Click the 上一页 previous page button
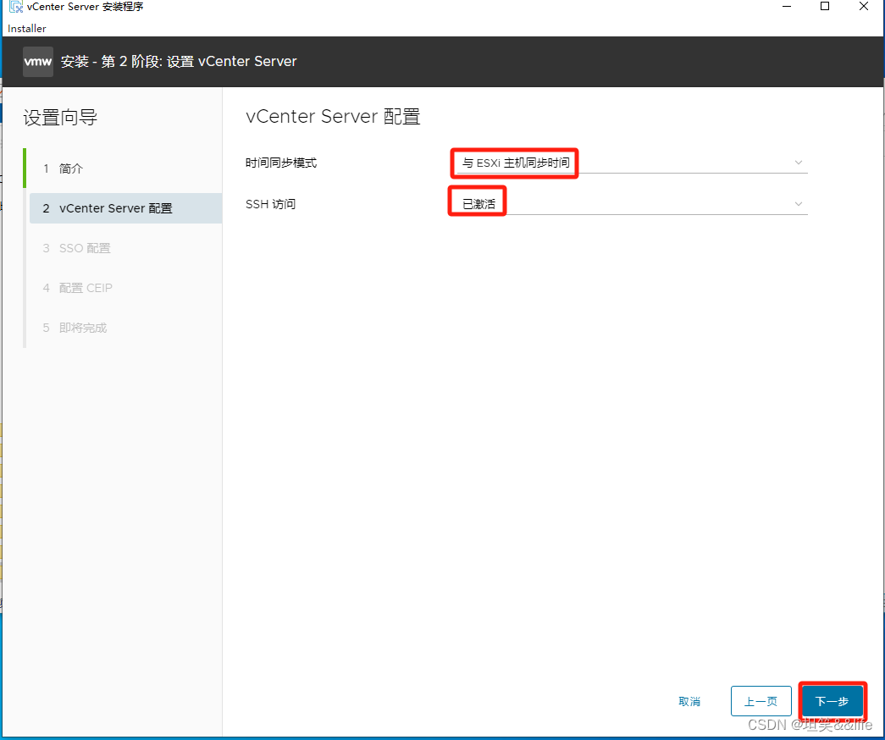 (x=761, y=701)
